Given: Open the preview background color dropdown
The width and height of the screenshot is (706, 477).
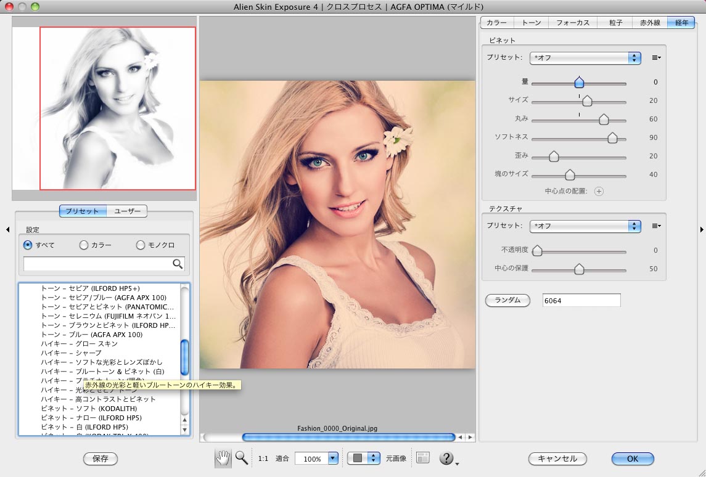Looking at the screenshot, I should [x=363, y=458].
